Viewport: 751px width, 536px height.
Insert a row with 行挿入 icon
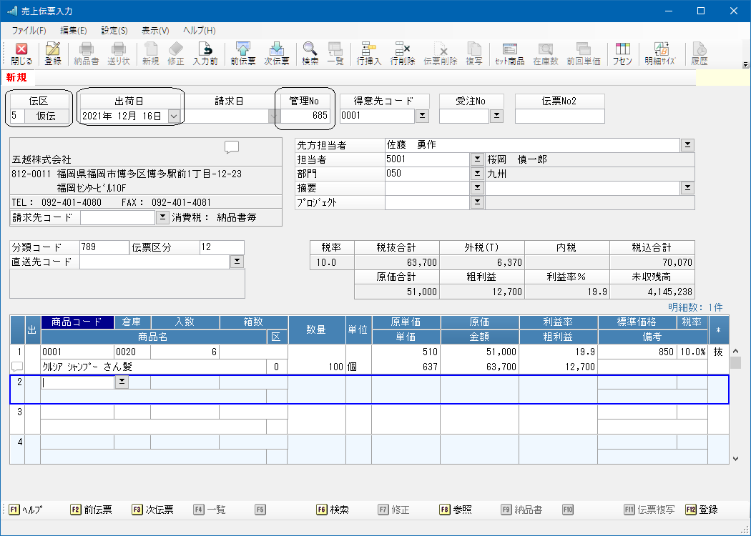[369, 54]
